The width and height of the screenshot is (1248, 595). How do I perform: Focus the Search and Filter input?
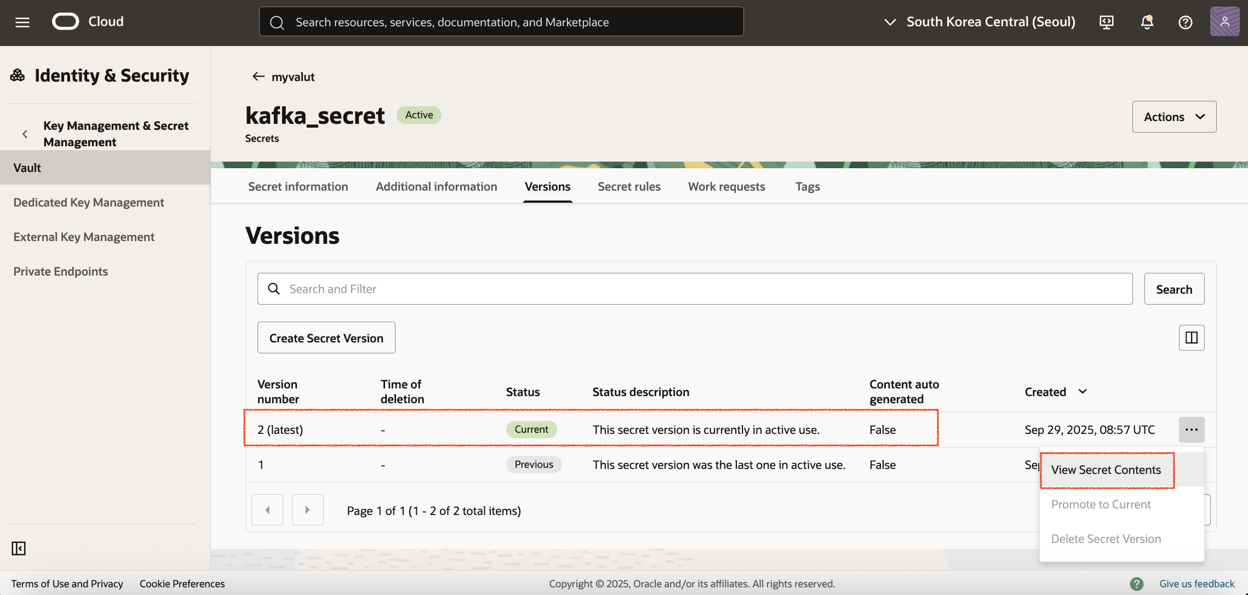point(695,289)
